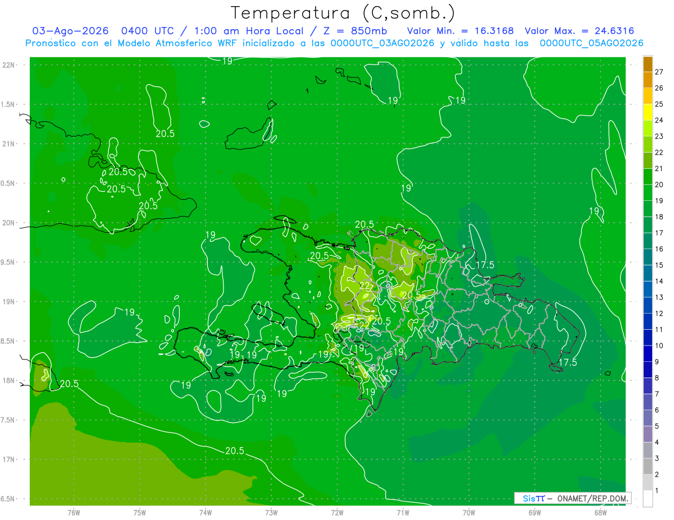Click the "22N" latitude axis label
The width and height of the screenshot is (674, 520).
pyautogui.click(x=8, y=65)
